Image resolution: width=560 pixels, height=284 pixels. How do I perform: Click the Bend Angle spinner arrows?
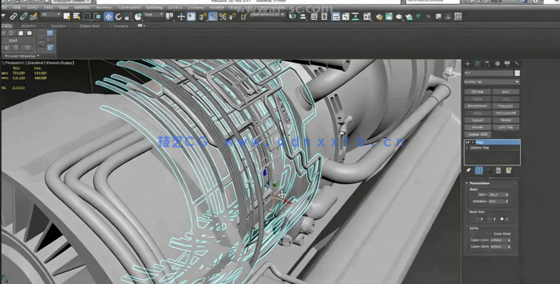tap(507, 195)
